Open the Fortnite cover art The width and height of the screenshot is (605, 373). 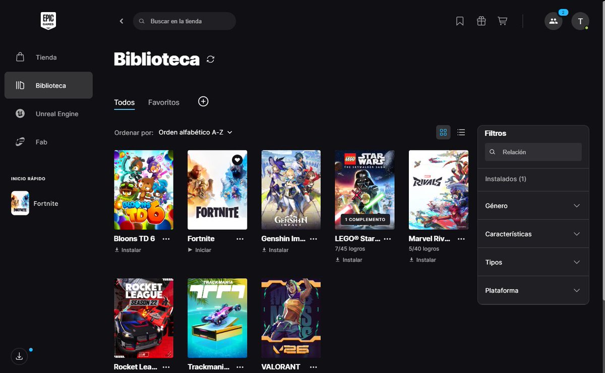[217, 190]
